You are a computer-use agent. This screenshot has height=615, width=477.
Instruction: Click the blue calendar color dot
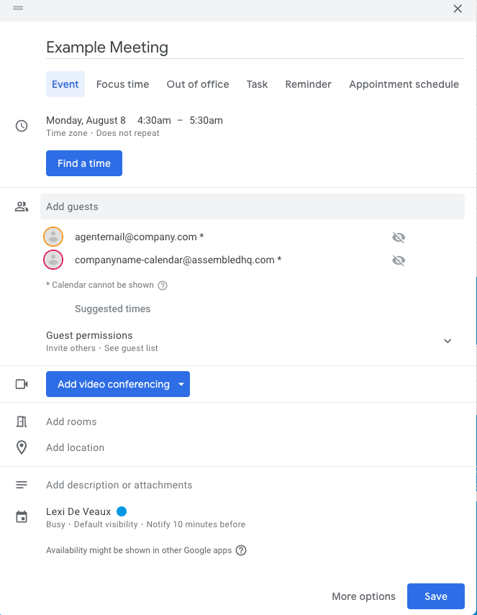122,511
